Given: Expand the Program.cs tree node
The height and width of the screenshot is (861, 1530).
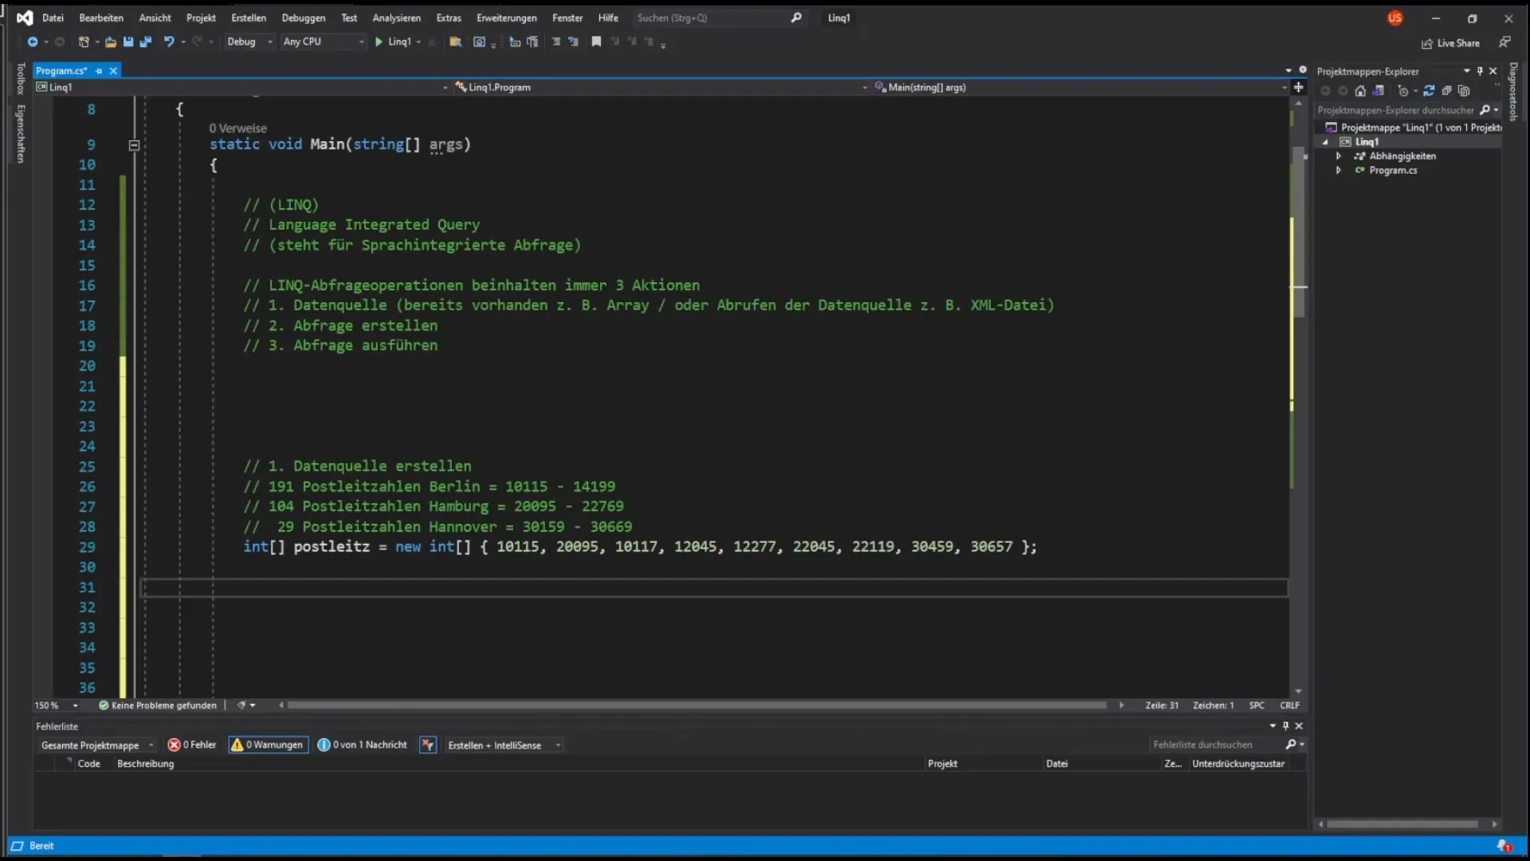Looking at the screenshot, I should coord(1339,171).
